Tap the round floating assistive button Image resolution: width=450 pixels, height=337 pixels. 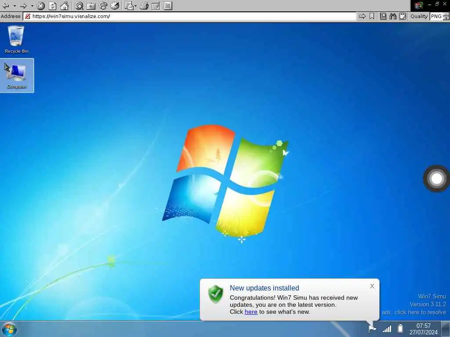436,179
